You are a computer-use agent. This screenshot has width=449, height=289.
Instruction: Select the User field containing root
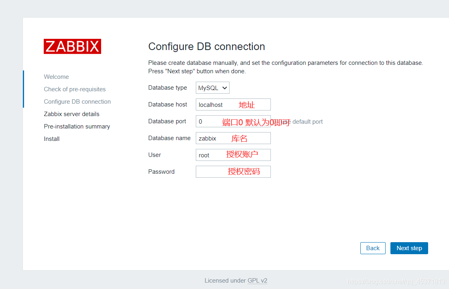click(233, 155)
